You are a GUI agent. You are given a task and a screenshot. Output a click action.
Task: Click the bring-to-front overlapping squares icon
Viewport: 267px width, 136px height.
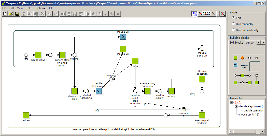pos(118,14)
